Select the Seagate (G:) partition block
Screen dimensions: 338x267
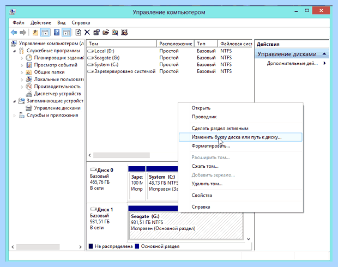186,226
